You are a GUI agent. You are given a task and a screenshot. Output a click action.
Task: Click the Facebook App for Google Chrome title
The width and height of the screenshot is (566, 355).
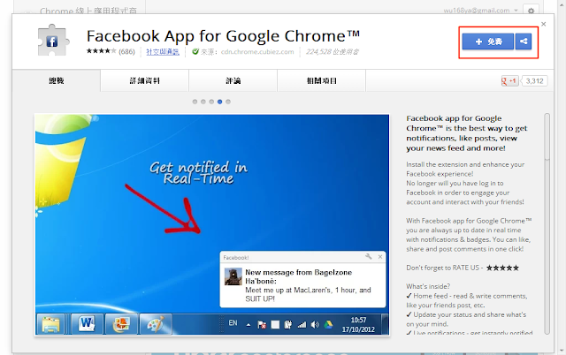pyautogui.click(x=223, y=36)
